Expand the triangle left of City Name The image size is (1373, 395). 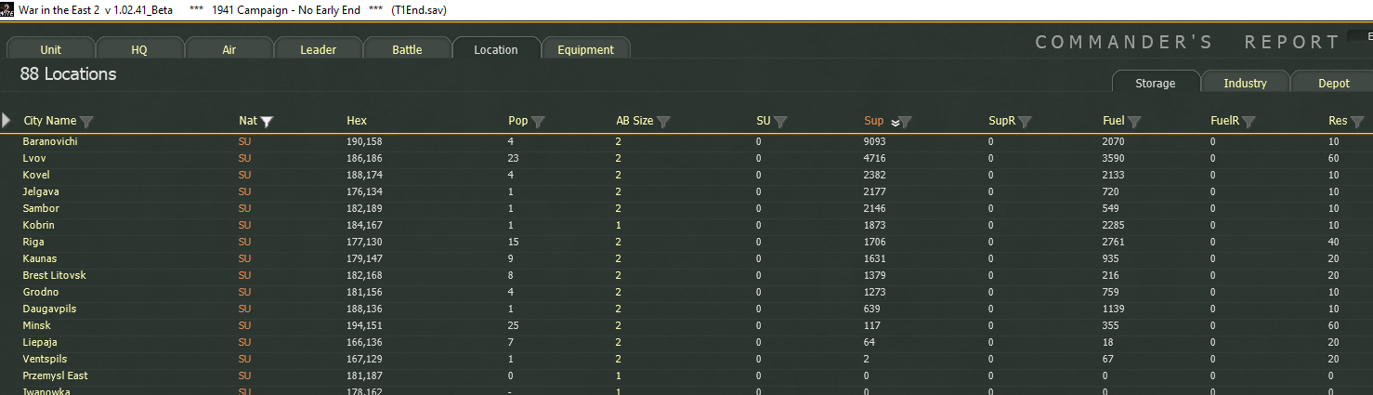click(7, 120)
